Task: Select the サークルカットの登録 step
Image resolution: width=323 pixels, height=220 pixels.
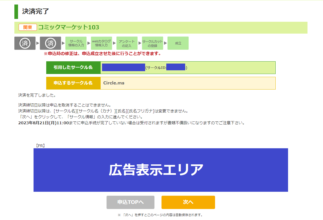Action: (152, 43)
